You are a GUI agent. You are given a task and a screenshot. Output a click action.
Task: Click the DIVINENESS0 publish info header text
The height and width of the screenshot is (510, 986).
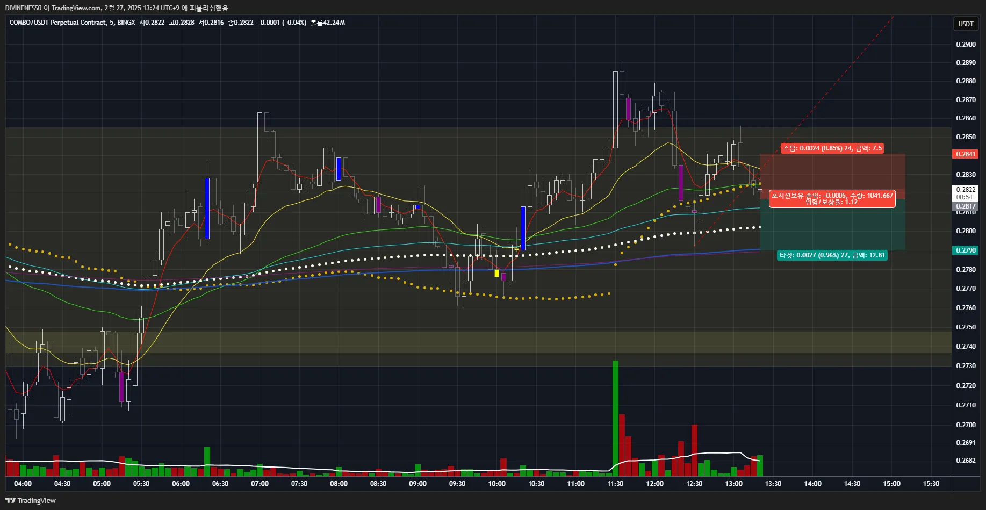pyautogui.click(x=117, y=8)
